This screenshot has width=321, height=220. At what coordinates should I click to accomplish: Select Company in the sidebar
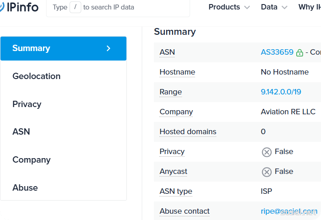pyautogui.click(x=32, y=160)
